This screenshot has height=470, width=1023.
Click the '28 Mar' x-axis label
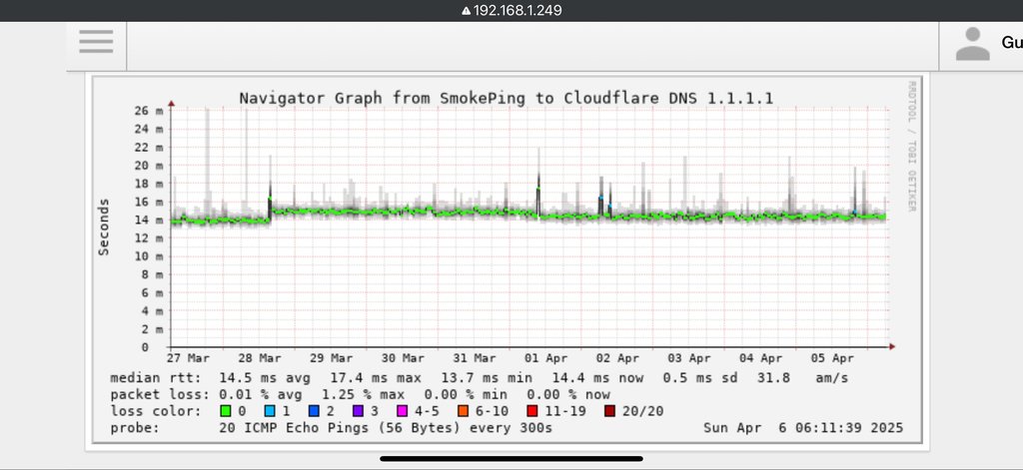260,358
